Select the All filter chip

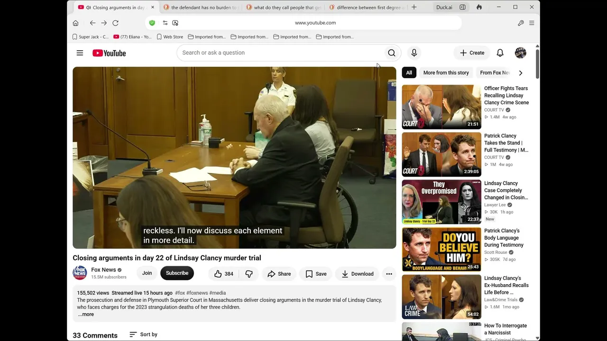409,73
